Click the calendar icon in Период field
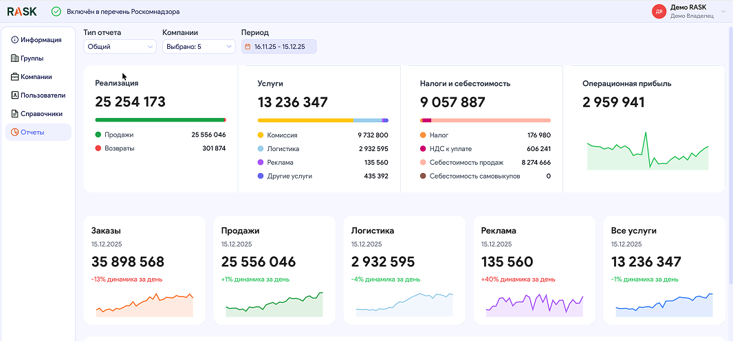 pos(248,47)
